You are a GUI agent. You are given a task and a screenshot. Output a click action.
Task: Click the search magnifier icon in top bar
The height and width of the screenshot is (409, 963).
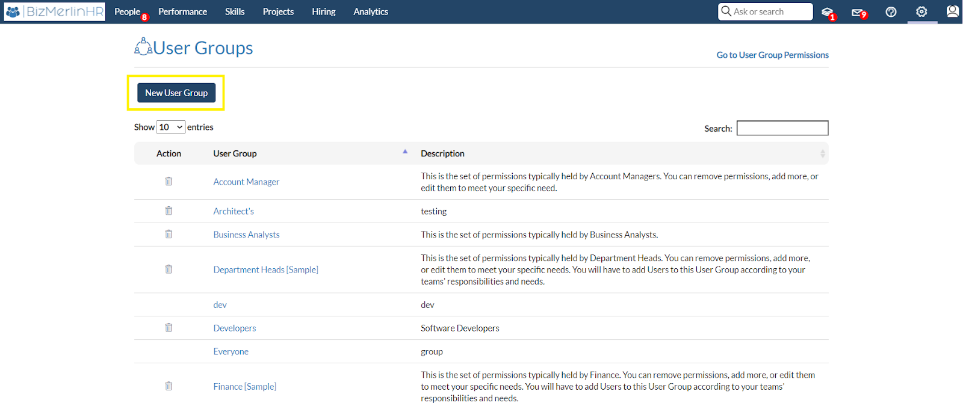click(x=726, y=11)
